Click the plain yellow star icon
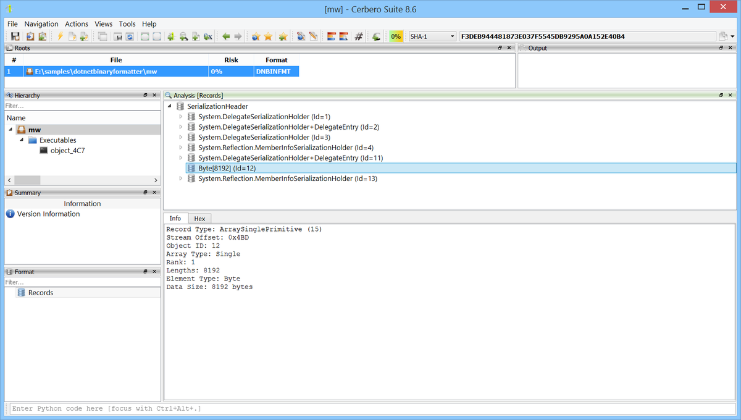Image resolution: width=741 pixels, height=420 pixels. click(x=268, y=36)
